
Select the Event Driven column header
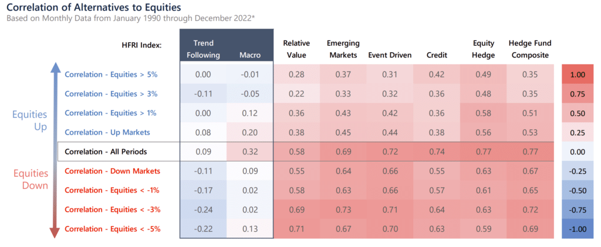click(x=390, y=55)
